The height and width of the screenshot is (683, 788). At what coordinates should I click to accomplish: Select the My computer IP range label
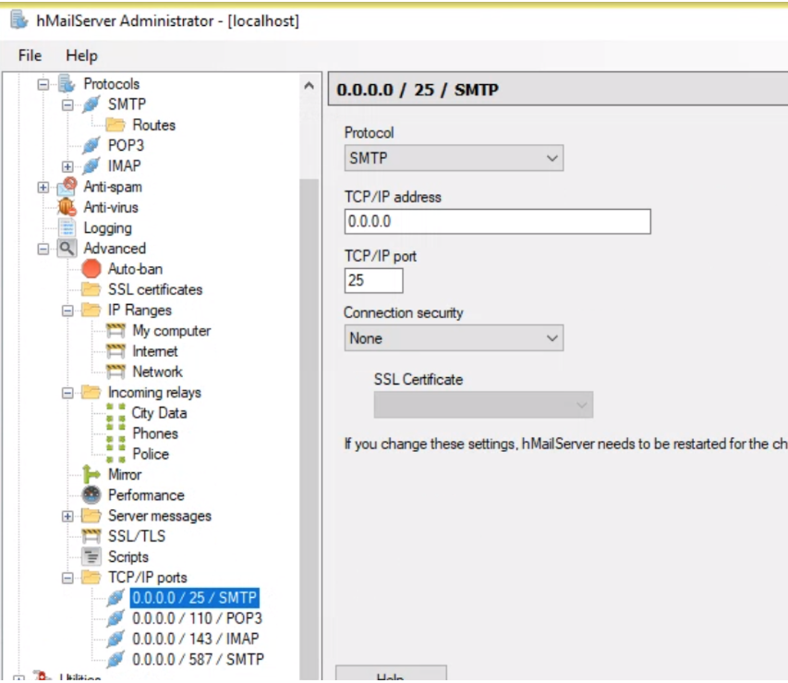[172, 331]
